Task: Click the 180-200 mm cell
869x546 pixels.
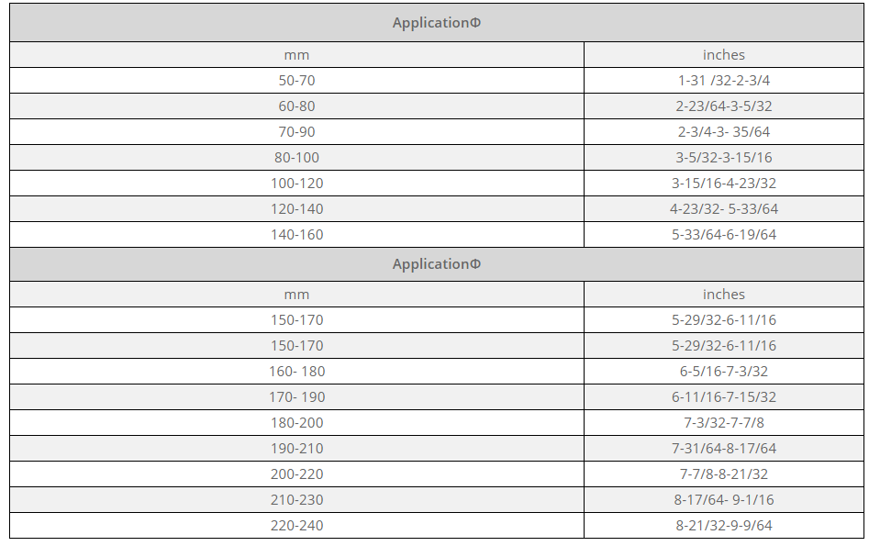Action: (x=296, y=423)
